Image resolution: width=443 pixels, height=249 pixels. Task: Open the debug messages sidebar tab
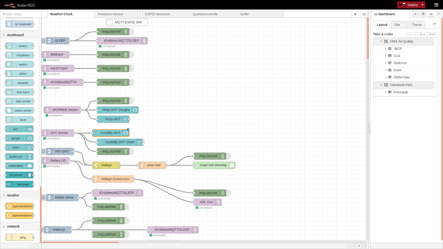tap(423, 14)
